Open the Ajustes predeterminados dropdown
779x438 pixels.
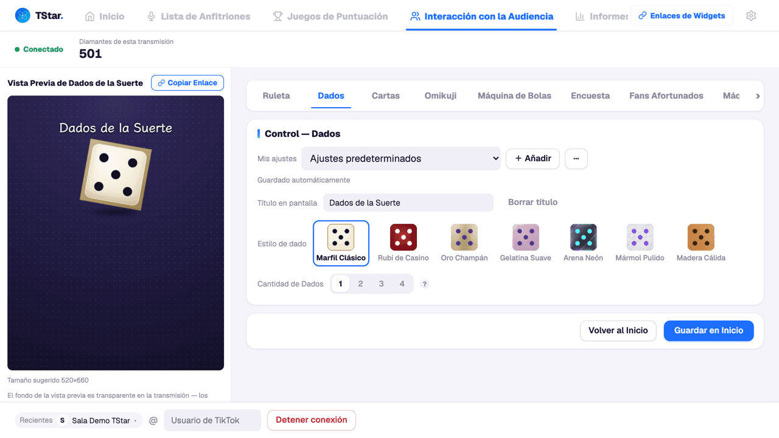click(401, 159)
